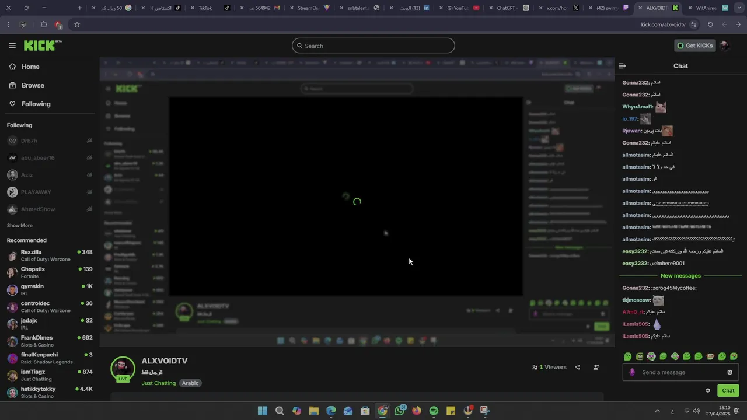Screen dimensions: 747x420
Task: Focus the Send a message field
Action: click(x=680, y=372)
